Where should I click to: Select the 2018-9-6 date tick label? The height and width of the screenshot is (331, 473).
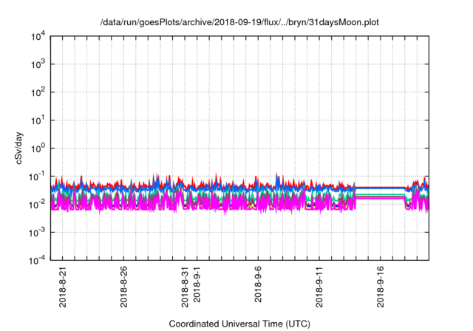[x=259, y=289]
